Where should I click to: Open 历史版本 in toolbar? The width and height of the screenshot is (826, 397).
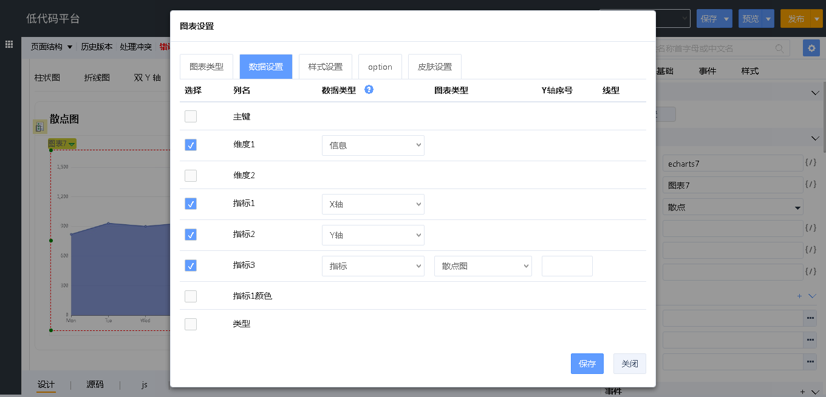click(97, 47)
